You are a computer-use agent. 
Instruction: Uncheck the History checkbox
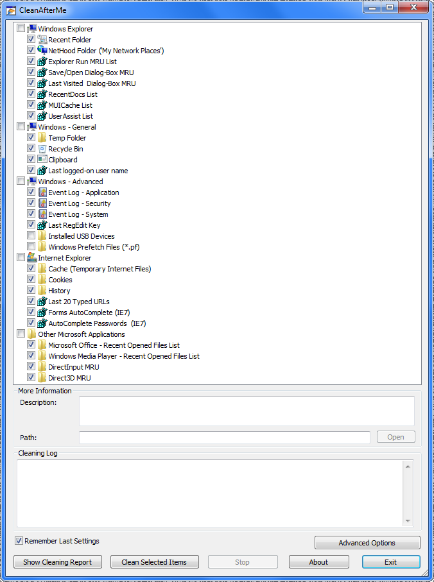(31, 290)
